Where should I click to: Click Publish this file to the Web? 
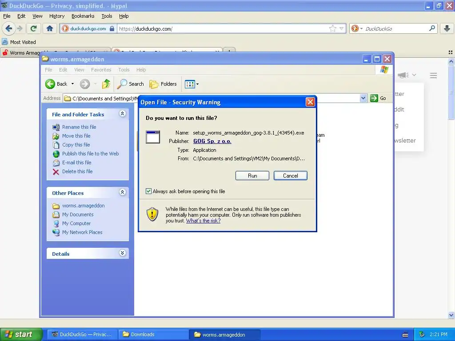point(91,154)
